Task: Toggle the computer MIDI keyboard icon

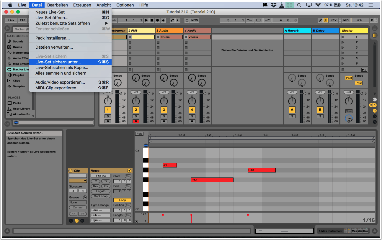Action: click(326, 20)
